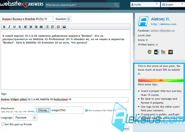The image size is (185, 132).
Task: Insert an image into the post
Action: [x=64, y=27]
